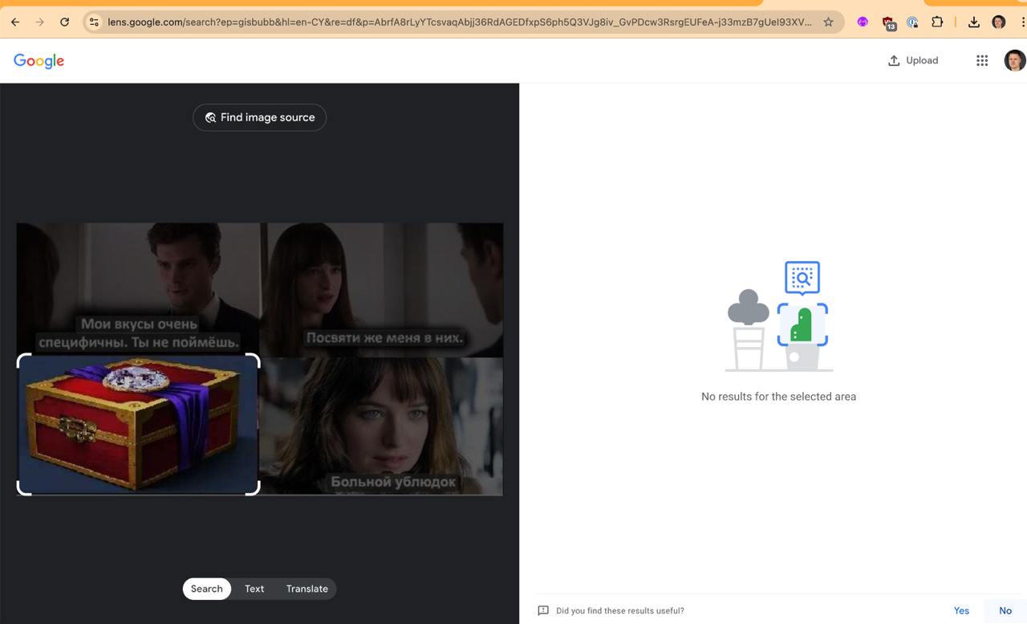Viewport: 1027px width, 624px height.
Task: Bookmark this page with star icon
Action: click(828, 22)
